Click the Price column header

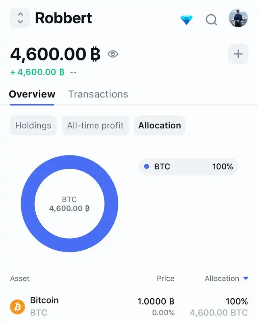tap(165, 278)
